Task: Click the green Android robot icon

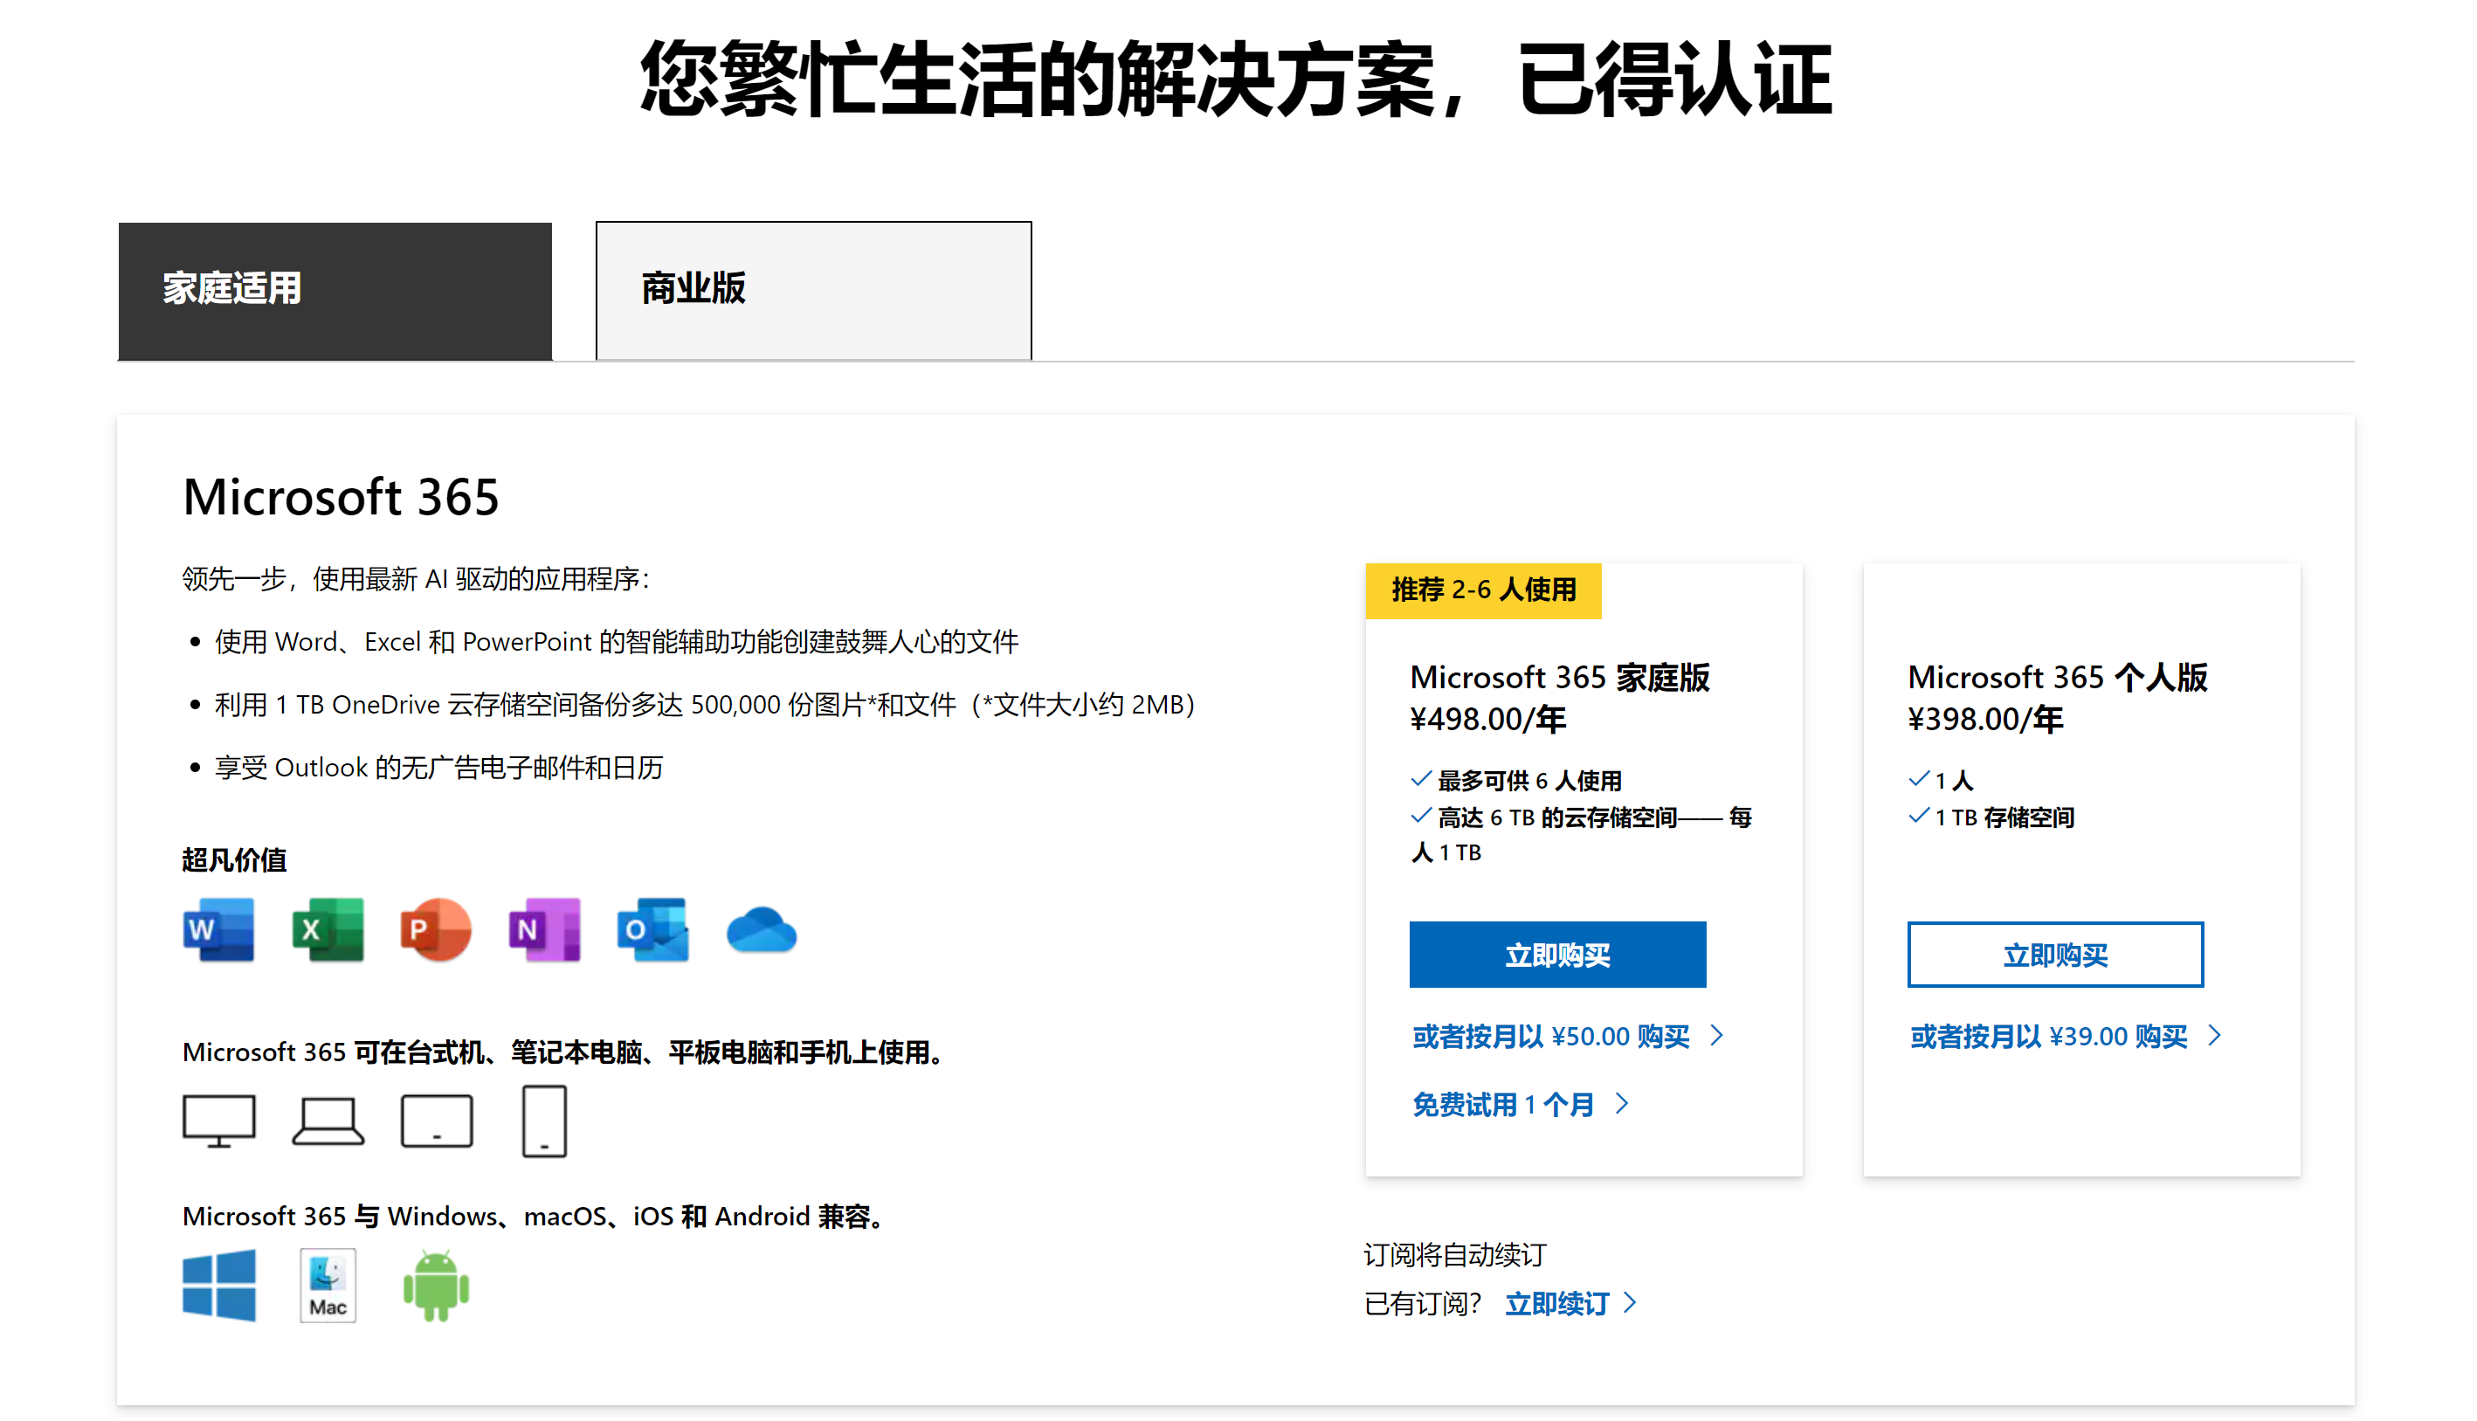Action: (x=435, y=1286)
